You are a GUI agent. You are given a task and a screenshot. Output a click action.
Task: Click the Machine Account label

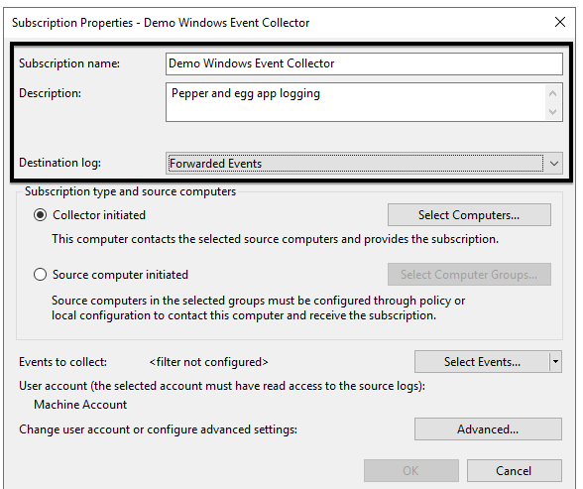coord(80,405)
